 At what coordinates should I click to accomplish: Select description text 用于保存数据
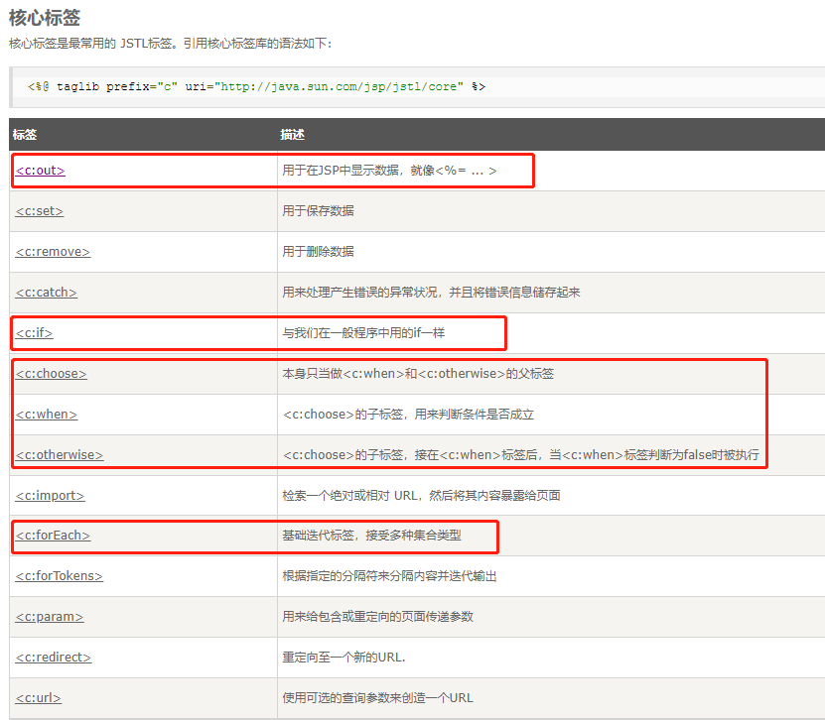point(319,211)
